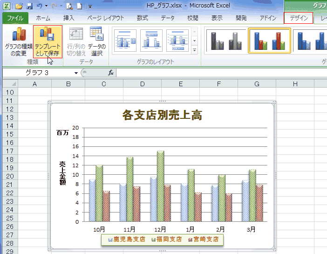This screenshot has width=327, height=254.
Task: Click Save as Template (テンプレートとして保存)
Action: 48,42
